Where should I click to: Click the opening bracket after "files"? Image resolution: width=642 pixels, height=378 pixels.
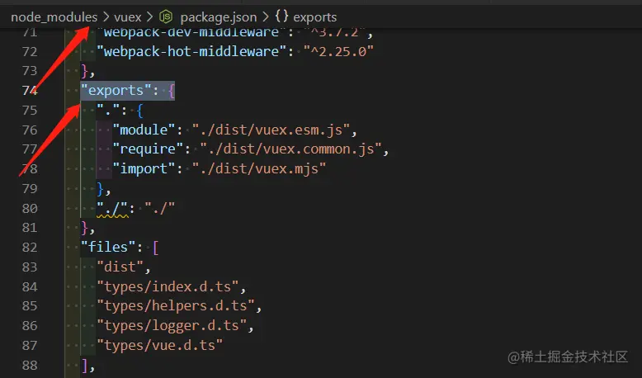[156, 248]
